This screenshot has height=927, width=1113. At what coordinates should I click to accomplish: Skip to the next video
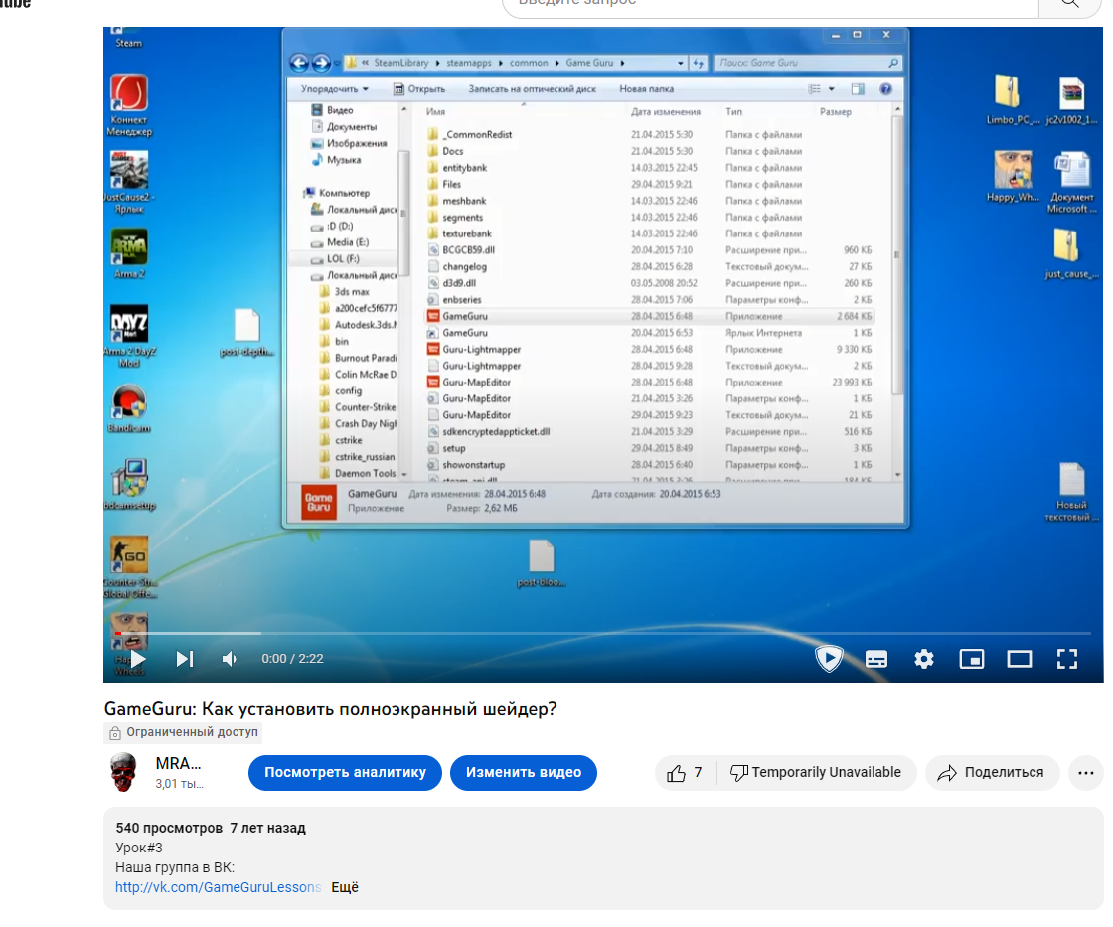click(185, 659)
